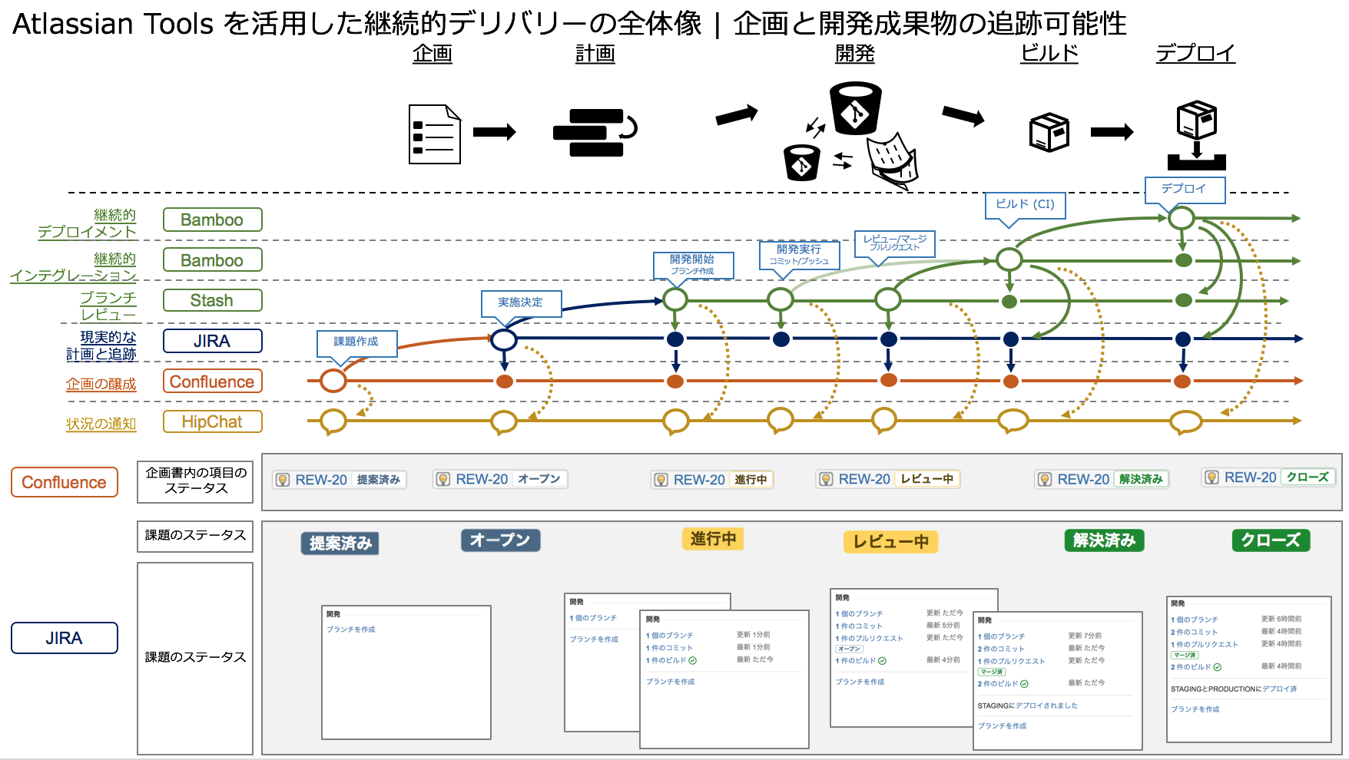
Task: Click the 1 件のコミット link dated 最新 5分前
Action: click(859, 626)
